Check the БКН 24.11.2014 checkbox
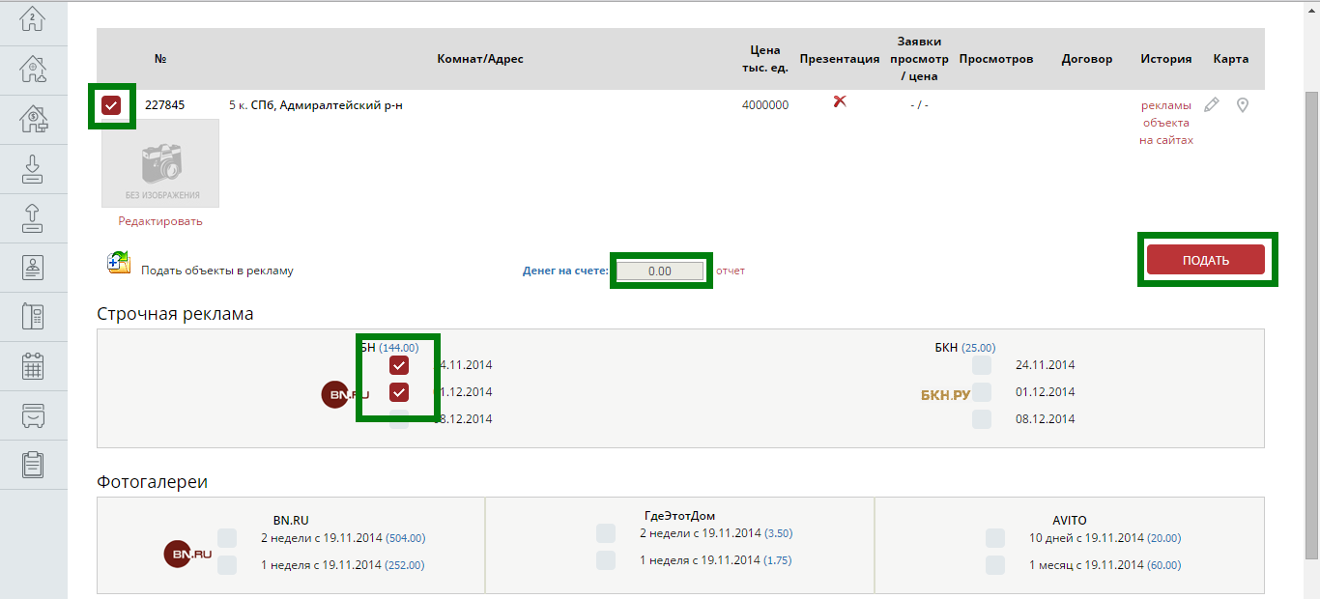The image size is (1320, 599). [x=982, y=365]
